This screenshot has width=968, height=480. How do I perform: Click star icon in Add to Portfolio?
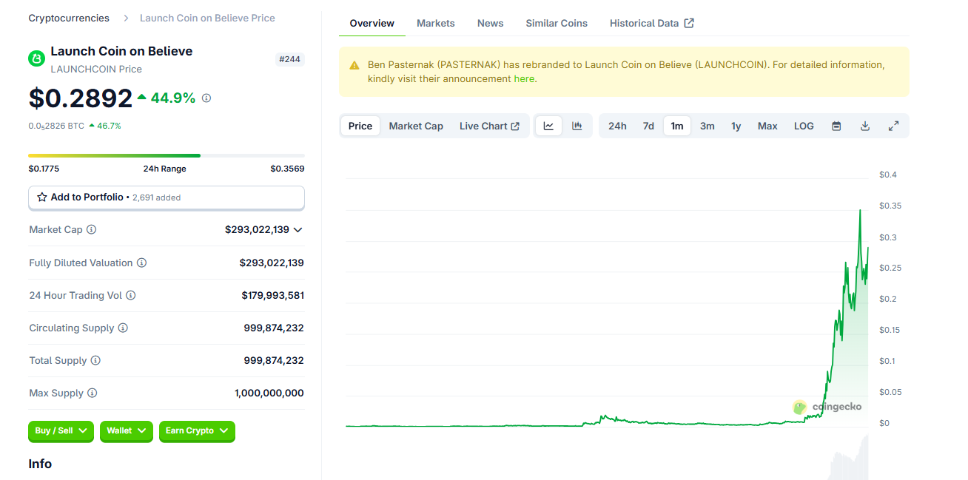pos(42,197)
